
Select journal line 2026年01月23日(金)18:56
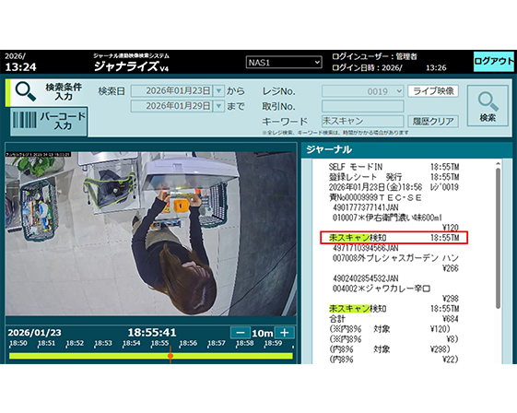click(x=394, y=187)
